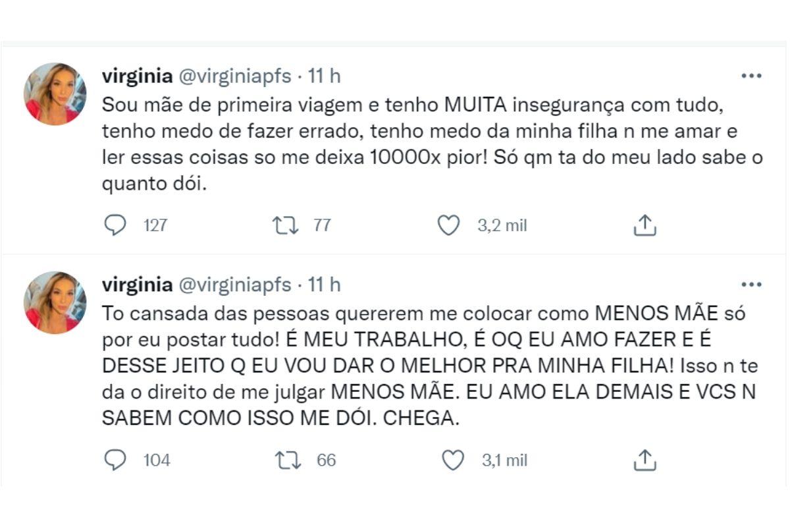Retweet the first tweet with 77 retweets
The height and width of the screenshot is (527, 790).
pos(285,226)
